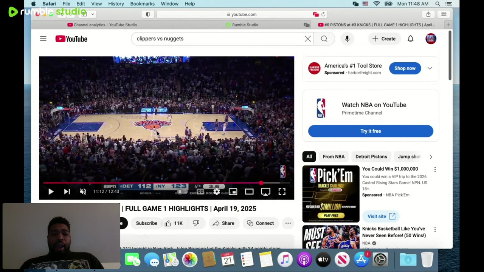The width and height of the screenshot is (484, 272).
Task: Click the Safari address bar youtube.com
Action: coord(242,14)
